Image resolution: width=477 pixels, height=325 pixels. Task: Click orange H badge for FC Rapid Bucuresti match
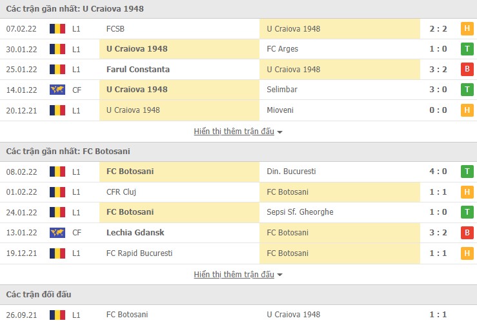pyautogui.click(x=467, y=253)
